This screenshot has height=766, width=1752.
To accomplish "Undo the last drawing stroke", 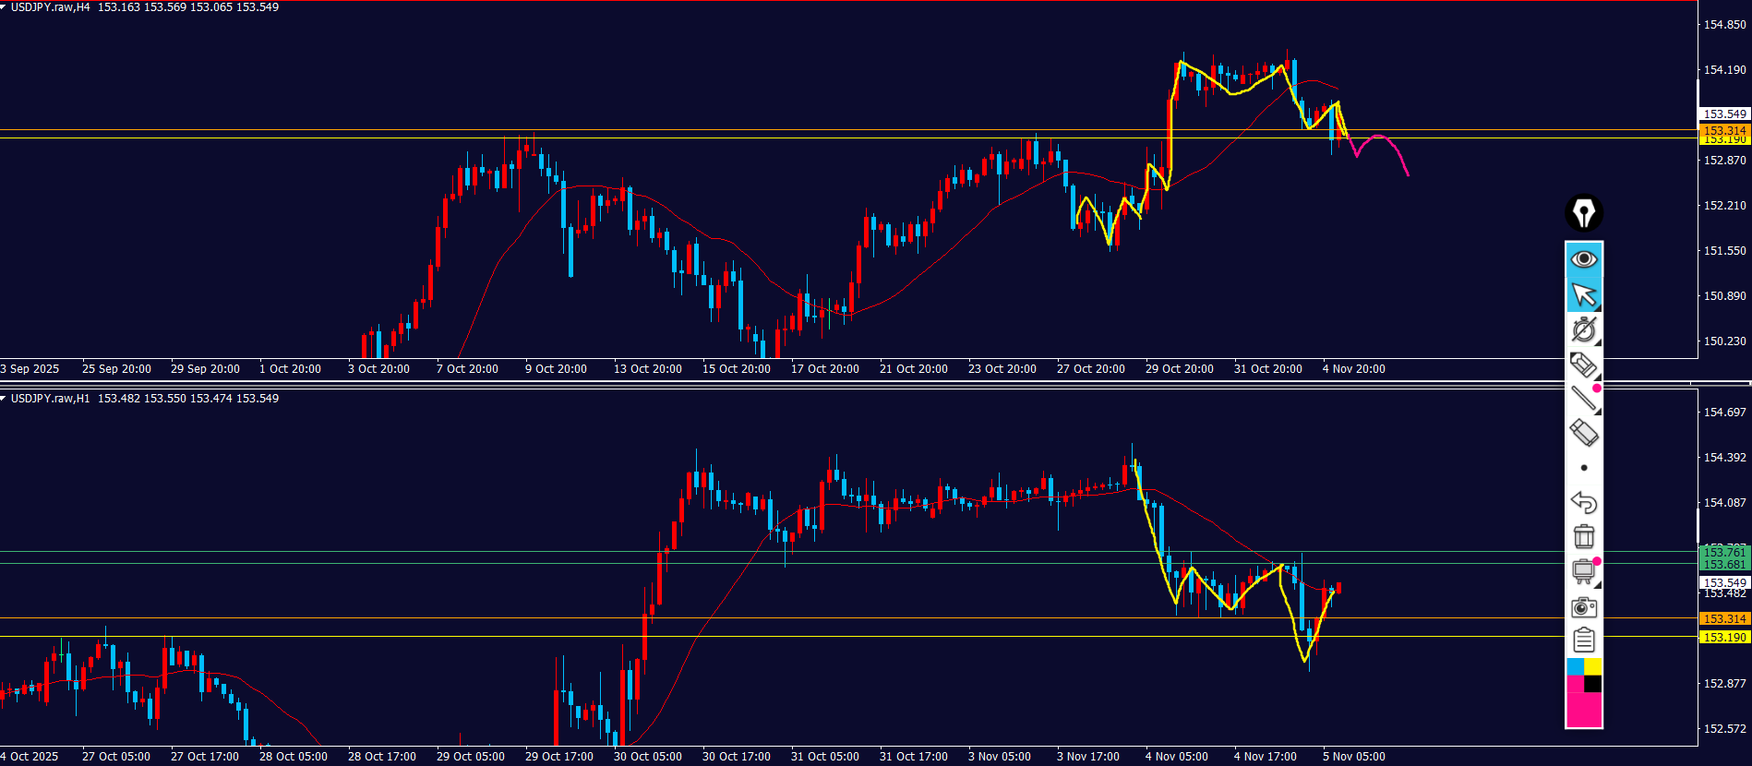I will click(x=1584, y=502).
